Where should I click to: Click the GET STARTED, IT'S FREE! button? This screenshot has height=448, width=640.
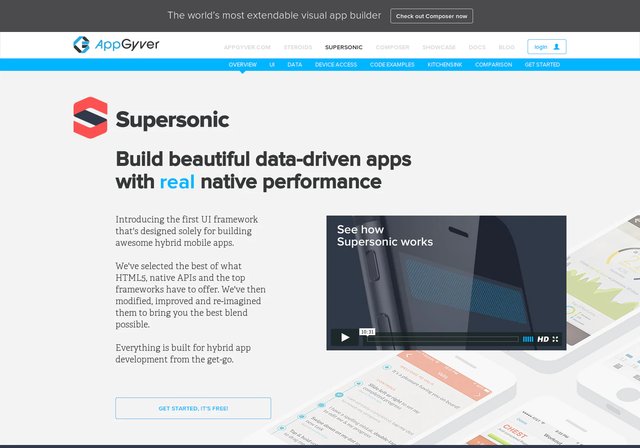click(193, 408)
